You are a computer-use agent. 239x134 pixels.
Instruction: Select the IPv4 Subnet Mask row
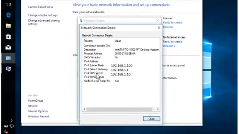(x=121, y=66)
